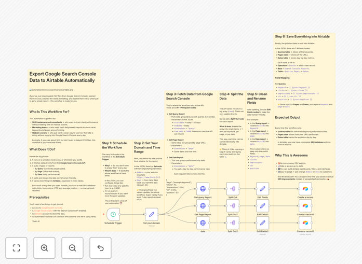Click the 'What Does It Do?' heading
Viewport: 362px width, 264px height.
pos(42,149)
